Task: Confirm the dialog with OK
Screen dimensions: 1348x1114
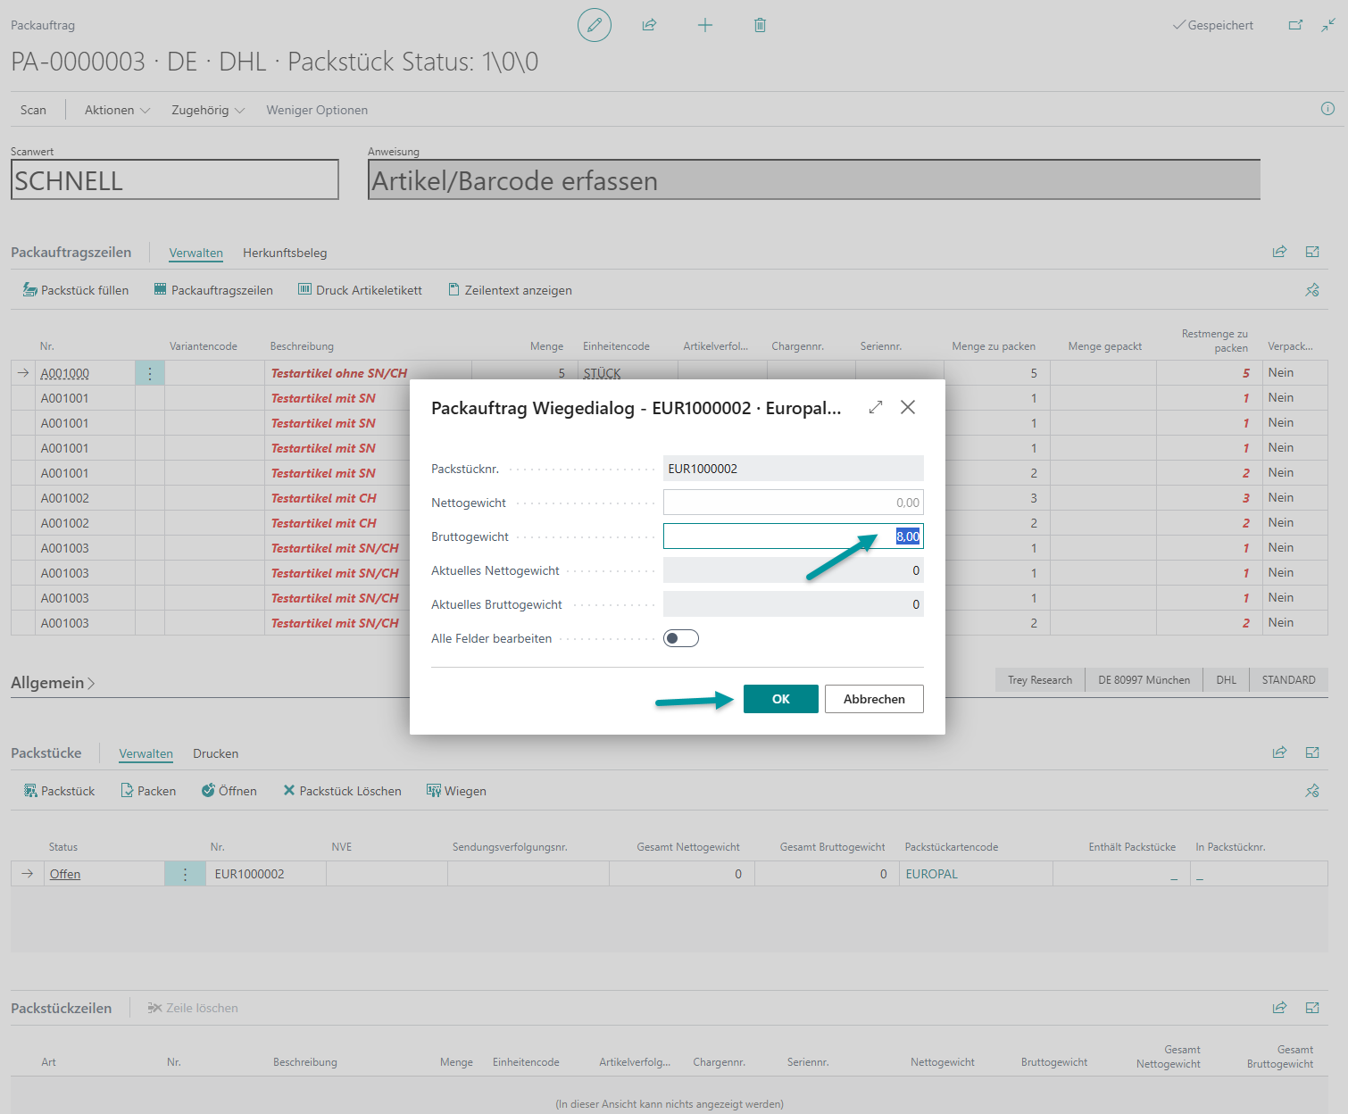Action: pyautogui.click(x=780, y=699)
